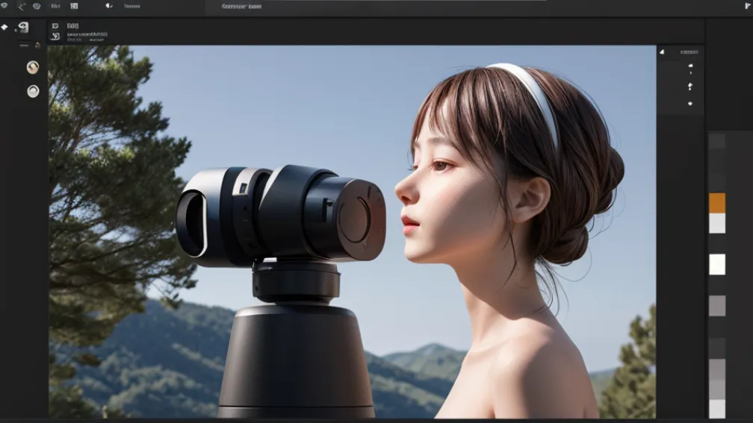
Task: Pick the isolated pure white swatch
Action: 717,264
